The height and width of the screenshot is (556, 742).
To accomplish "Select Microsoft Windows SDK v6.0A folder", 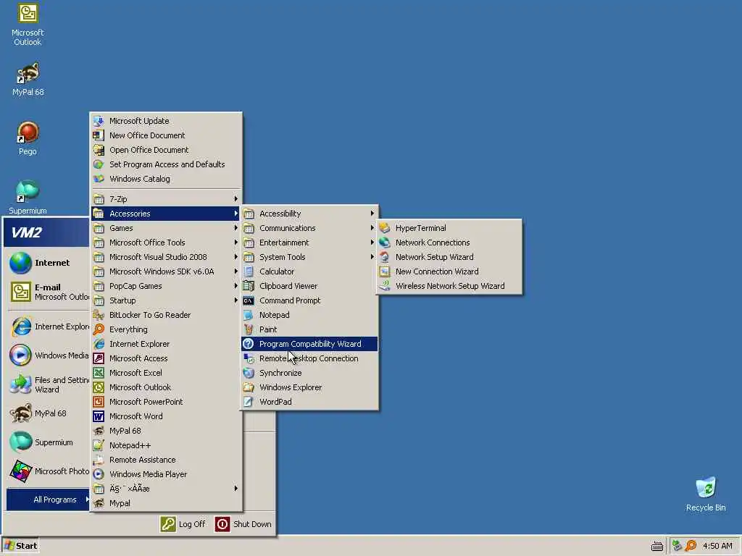I will 166,271.
